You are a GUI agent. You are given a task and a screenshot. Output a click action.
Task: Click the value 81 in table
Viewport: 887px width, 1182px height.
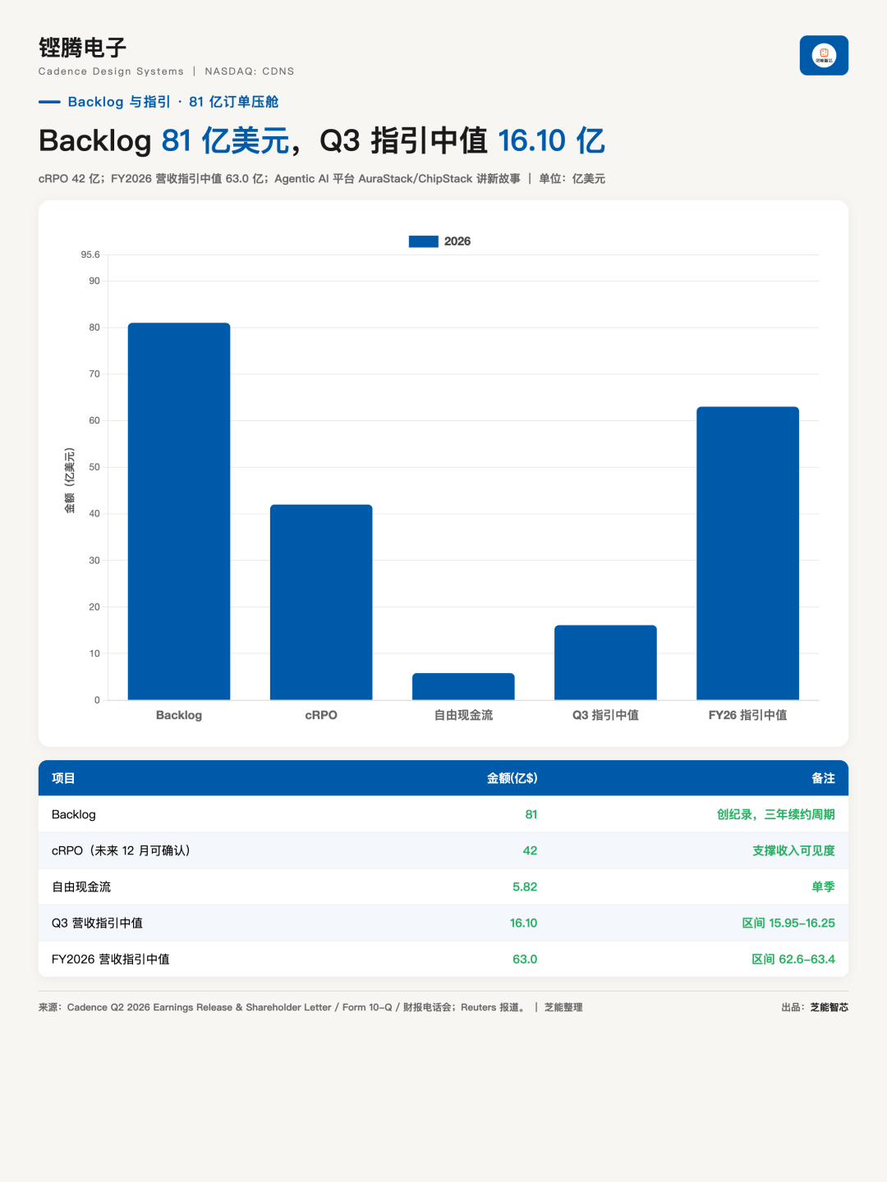(x=531, y=814)
